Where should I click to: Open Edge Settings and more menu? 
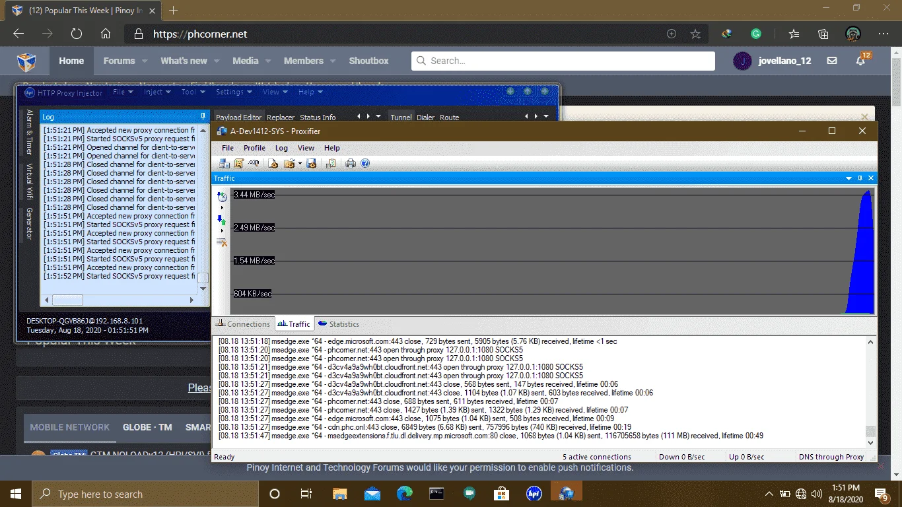pyautogui.click(x=884, y=34)
